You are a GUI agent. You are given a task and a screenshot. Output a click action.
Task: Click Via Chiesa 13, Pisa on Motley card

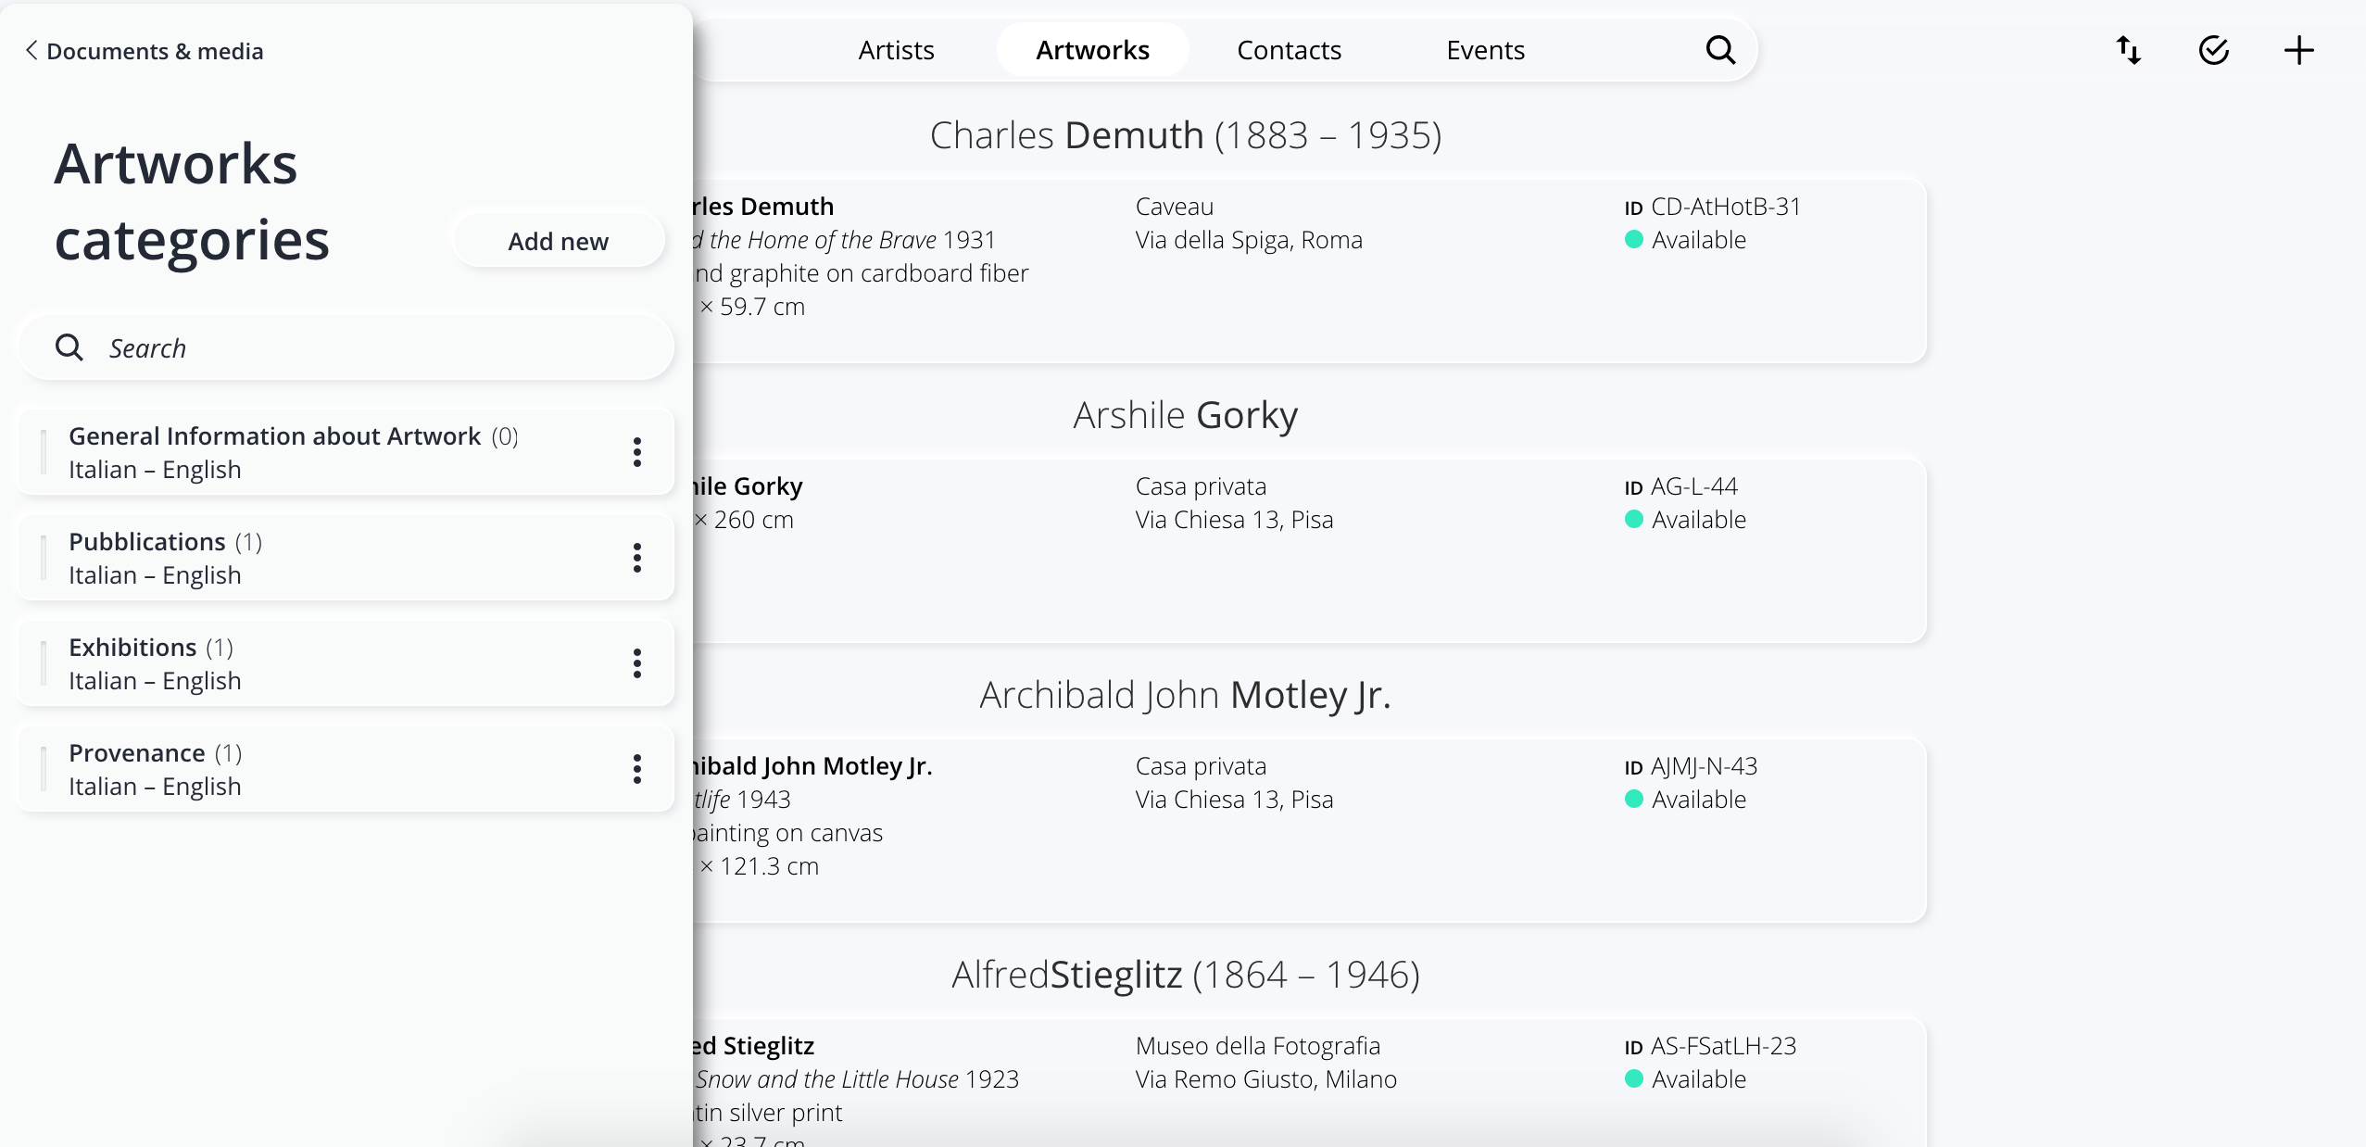click(1234, 800)
